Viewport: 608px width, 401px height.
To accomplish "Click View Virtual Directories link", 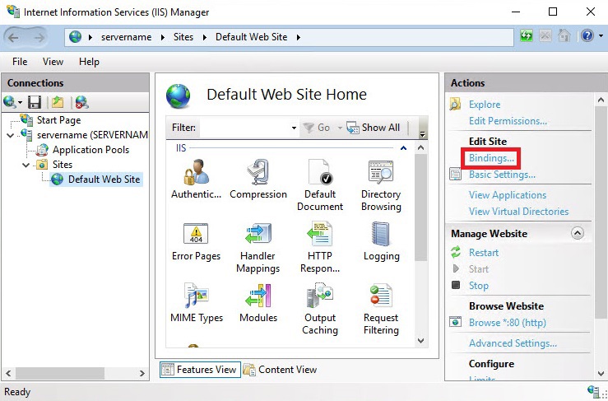I will 519,212.
